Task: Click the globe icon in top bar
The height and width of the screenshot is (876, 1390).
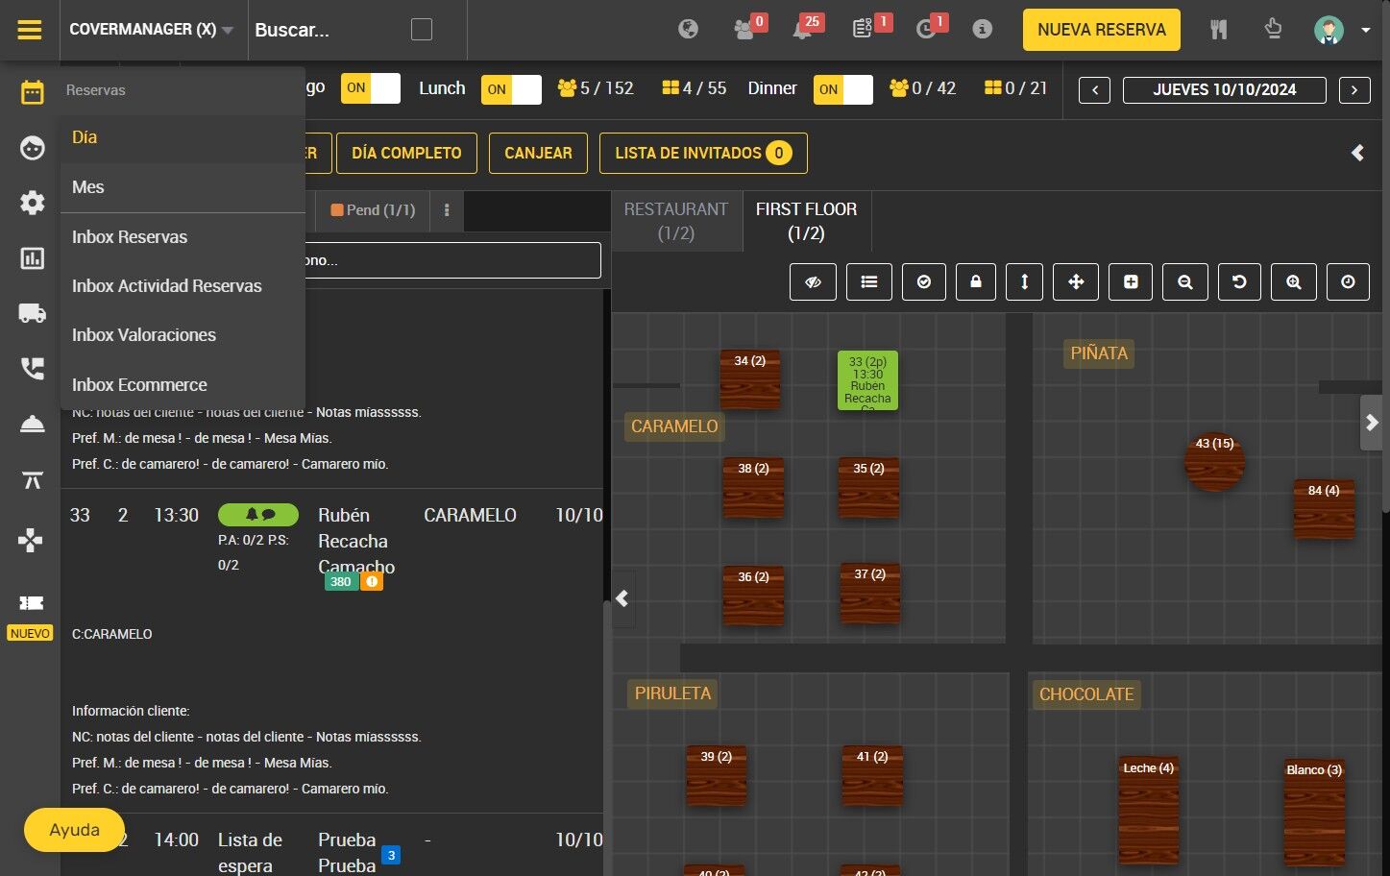Action: click(688, 30)
